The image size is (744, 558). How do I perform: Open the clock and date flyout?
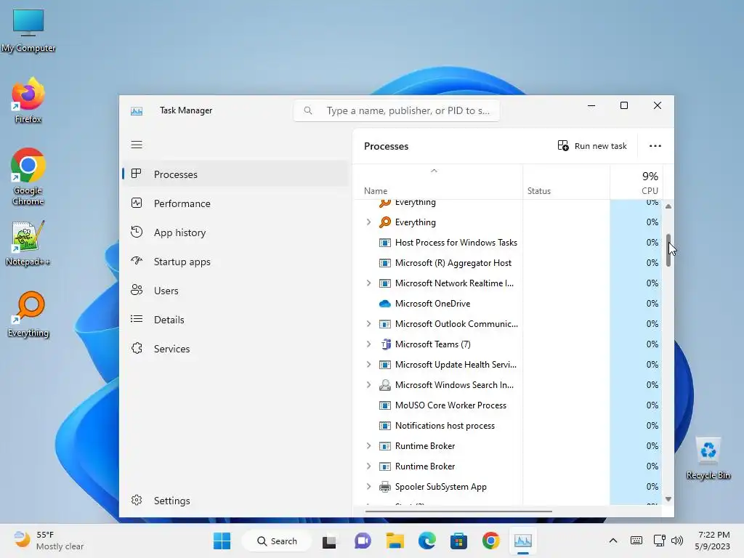coord(713,541)
